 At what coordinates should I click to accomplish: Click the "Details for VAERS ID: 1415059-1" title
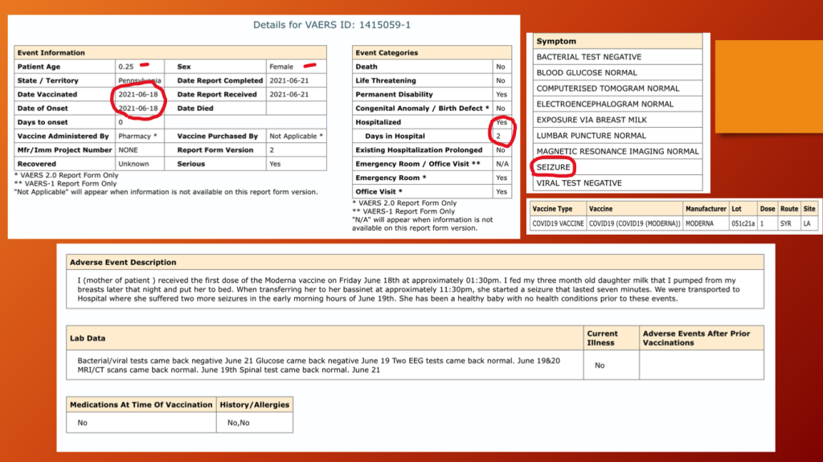[332, 25]
